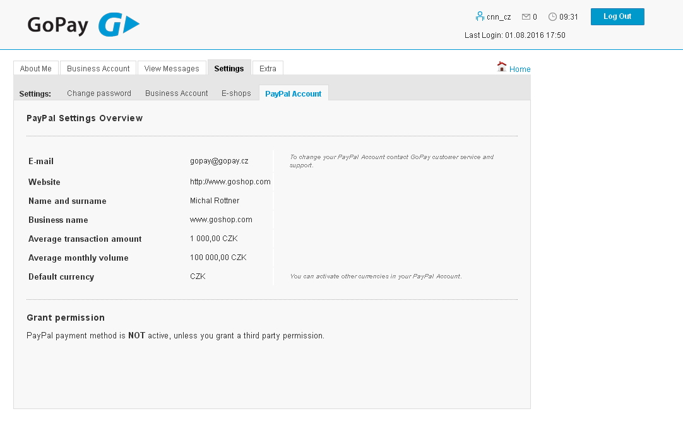Open the Change password settings subtab
This screenshot has width=683, height=440.
tap(99, 93)
